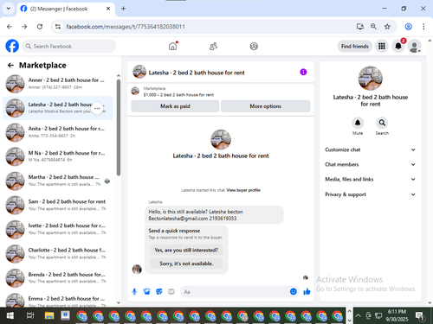Click listing thumbnail in right info panel
The width and height of the screenshot is (433, 324).
point(371,79)
